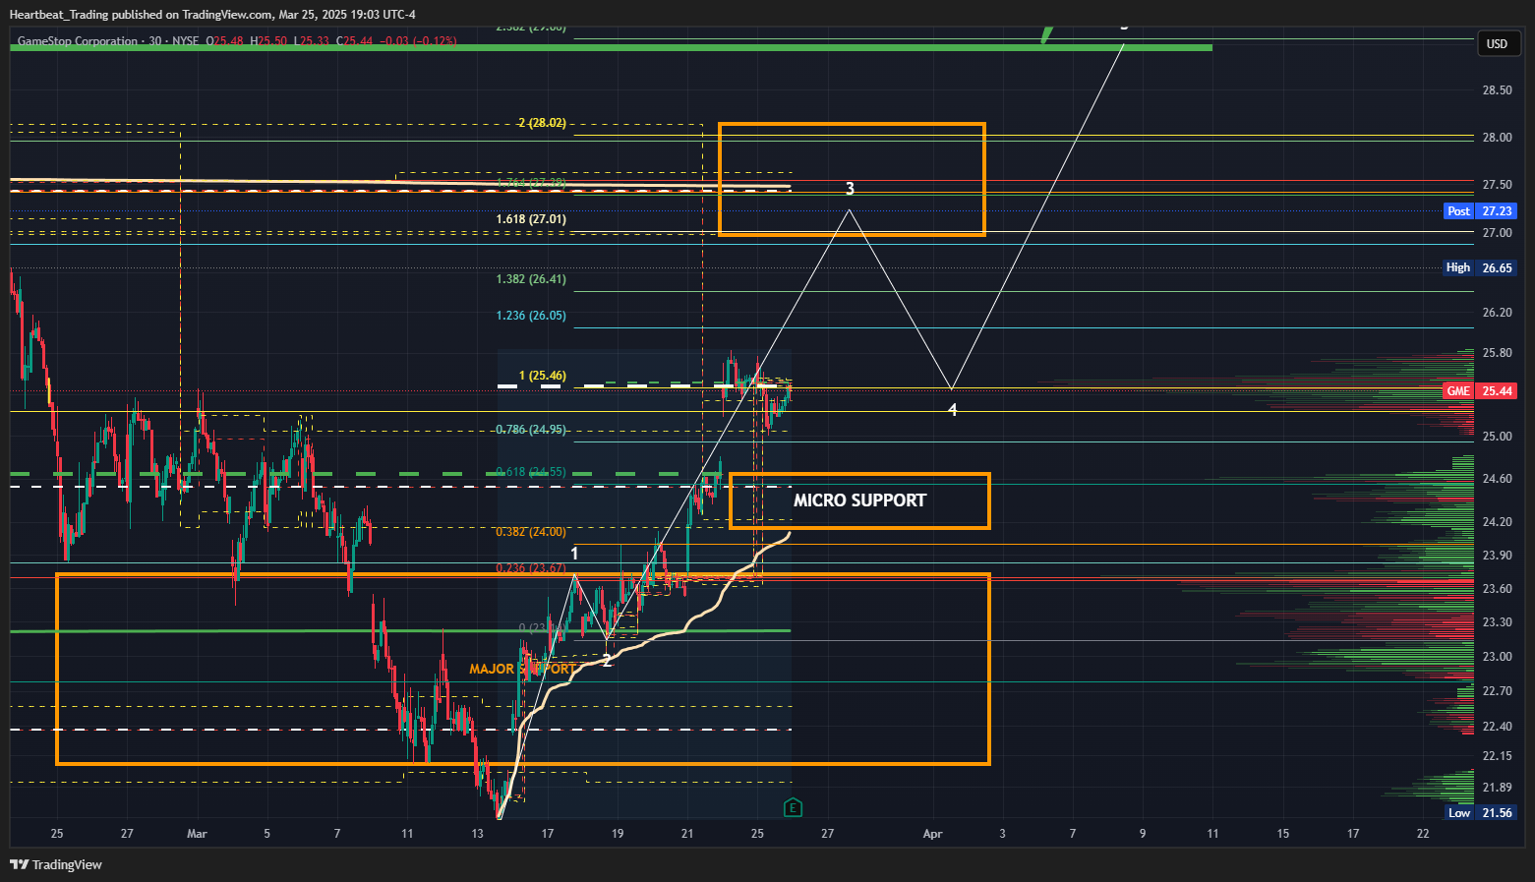Click the MICRO SUPPORT label
The image size is (1535, 882).
pyautogui.click(x=859, y=500)
